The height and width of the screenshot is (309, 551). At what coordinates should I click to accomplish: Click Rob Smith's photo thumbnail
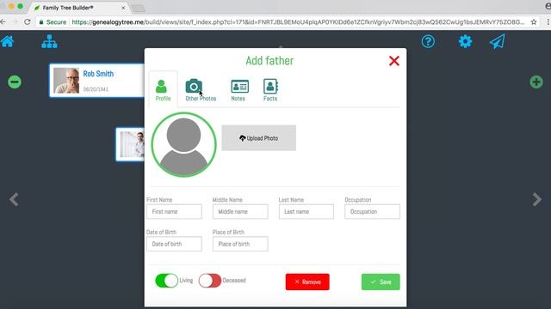(66, 81)
